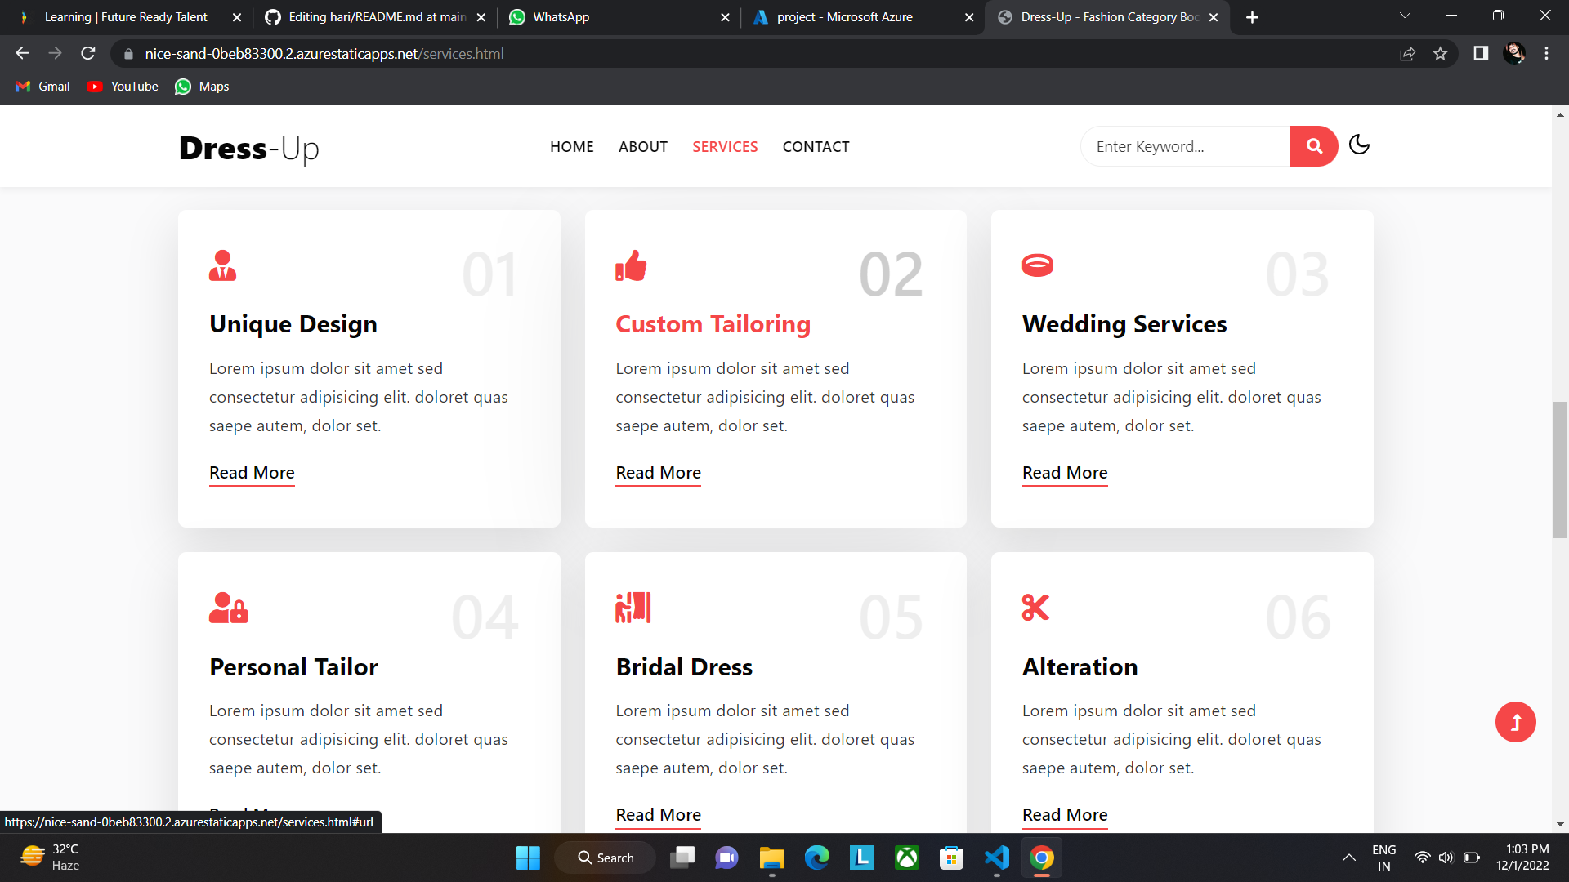Select scissors icon on Alteration card

pos(1035,608)
